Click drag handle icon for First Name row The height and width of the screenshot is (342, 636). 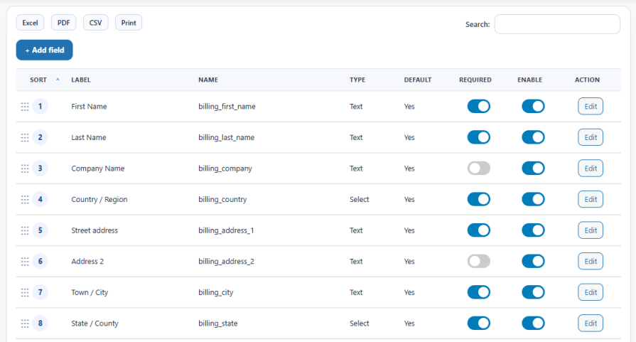(x=25, y=107)
